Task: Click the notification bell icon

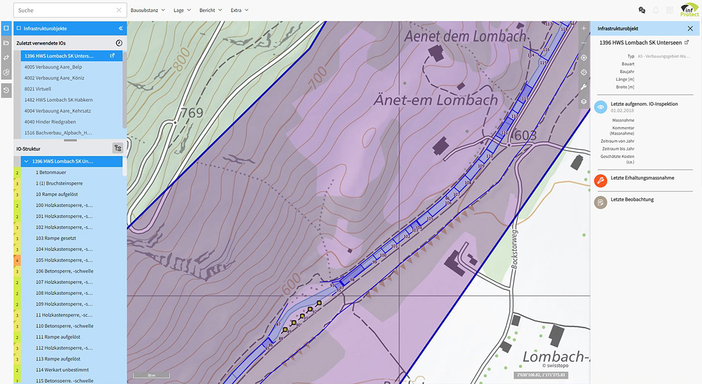Action: 656,11
